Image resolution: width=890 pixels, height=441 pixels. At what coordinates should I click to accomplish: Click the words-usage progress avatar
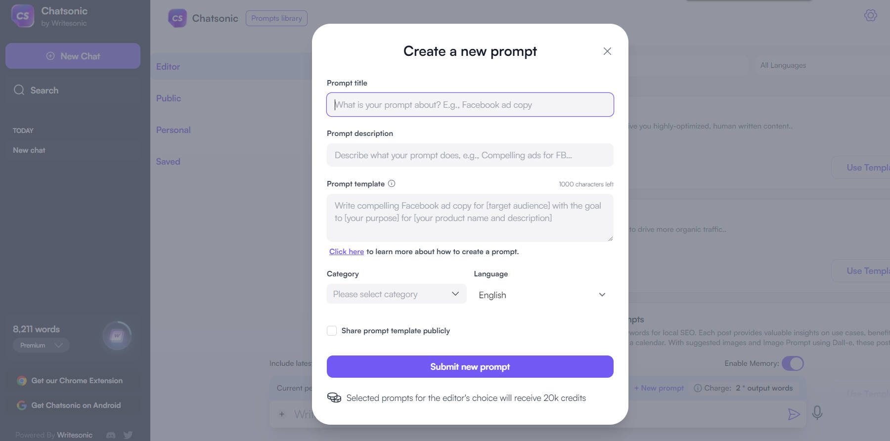(117, 336)
